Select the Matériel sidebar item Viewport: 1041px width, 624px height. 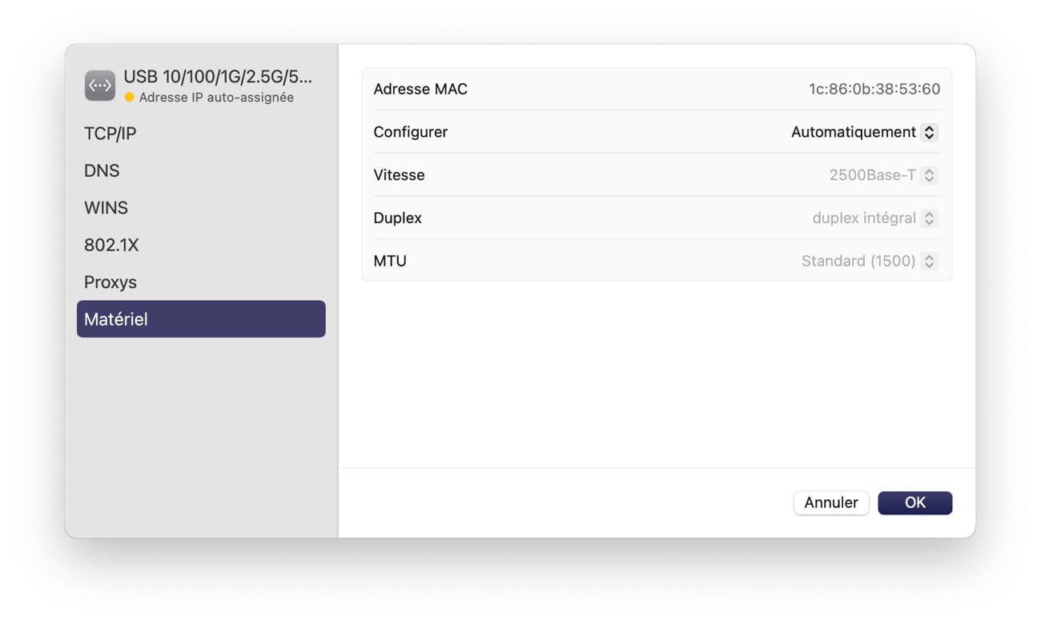click(200, 319)
